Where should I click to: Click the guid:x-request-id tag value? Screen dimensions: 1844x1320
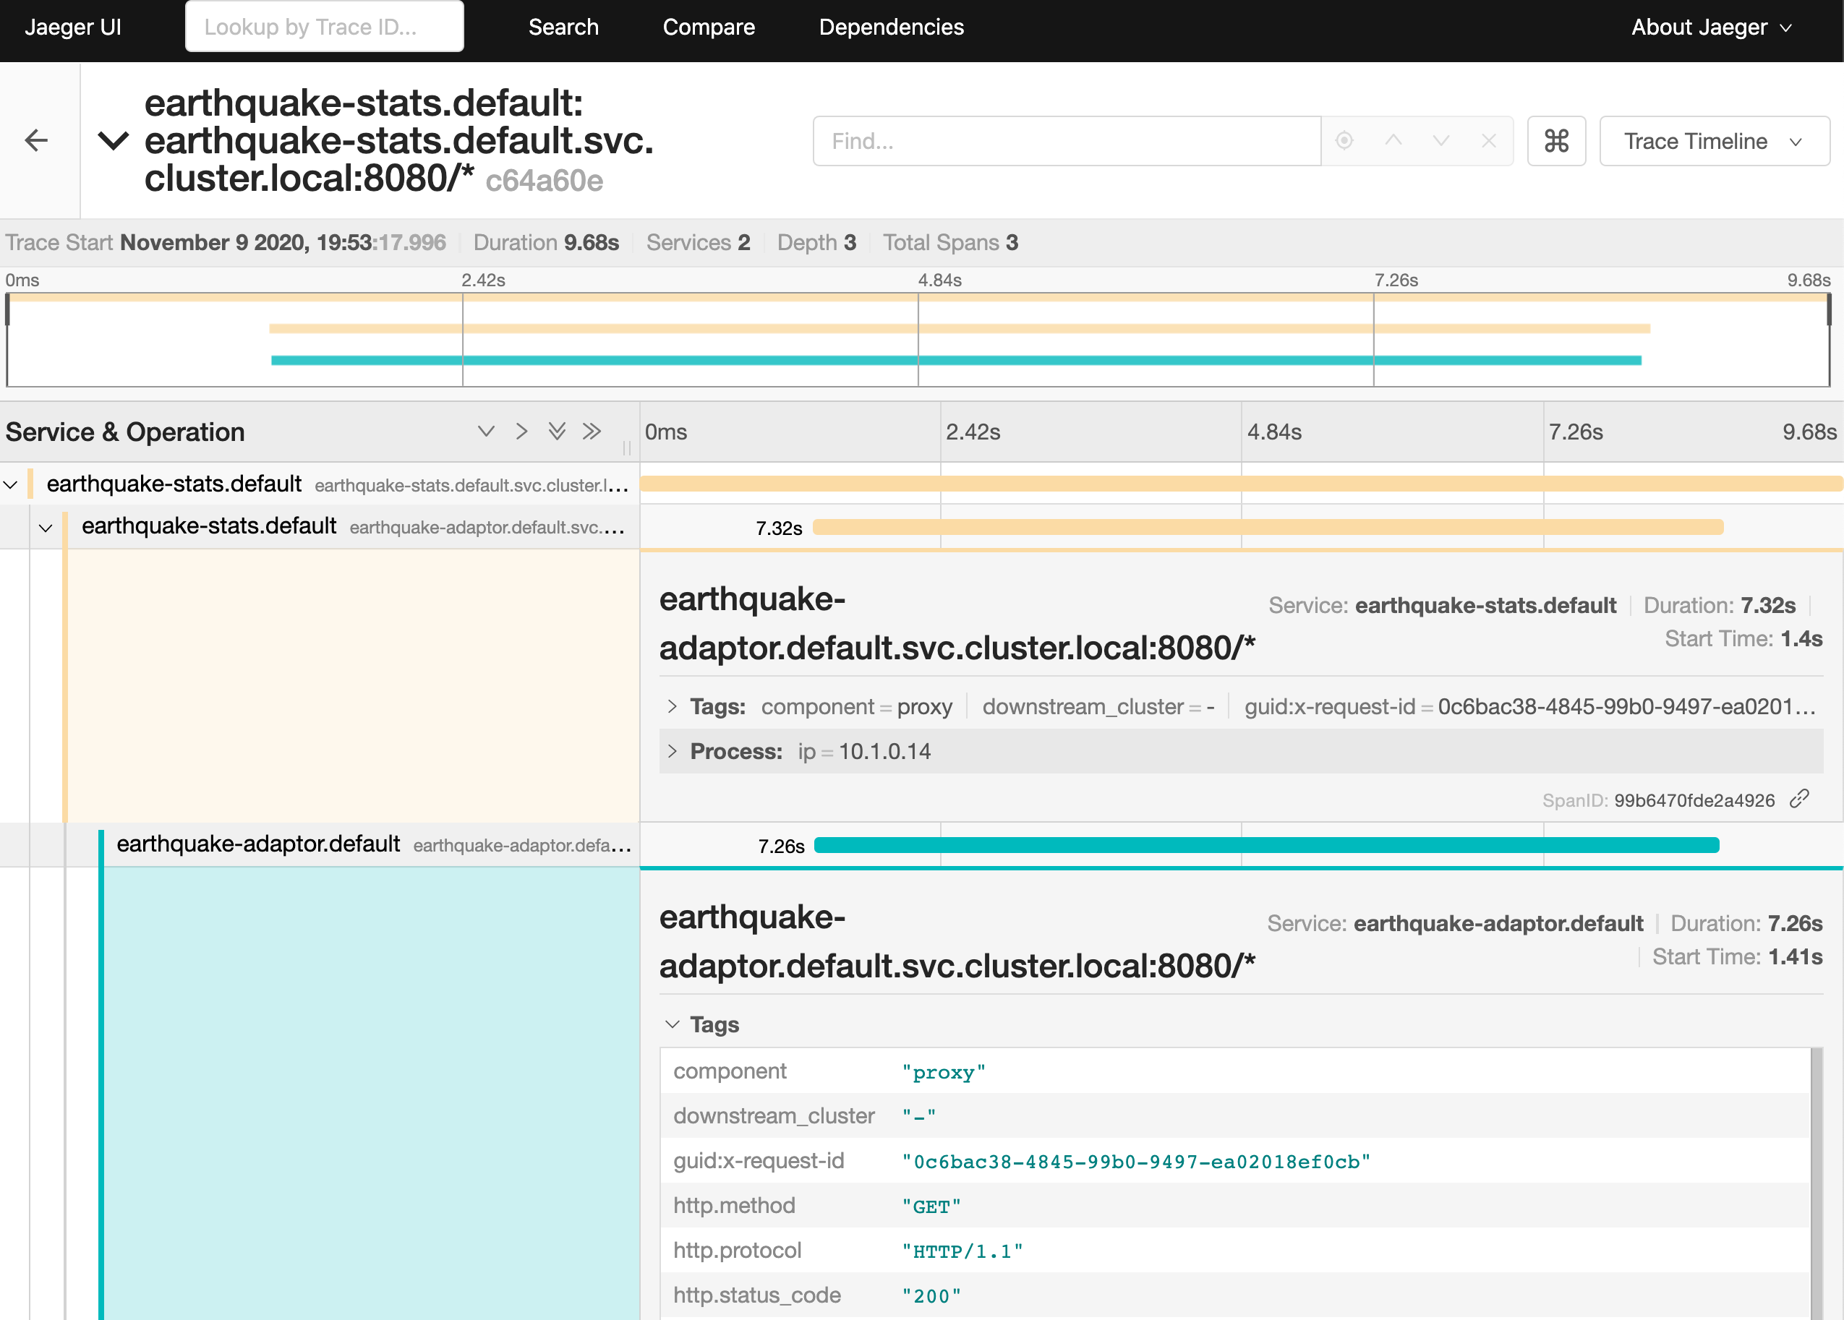coord(1135,1162)
